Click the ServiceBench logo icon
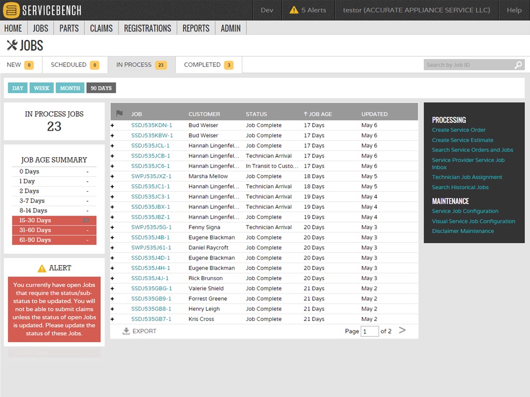Screen dimensions: 530x397 (11, 10)
